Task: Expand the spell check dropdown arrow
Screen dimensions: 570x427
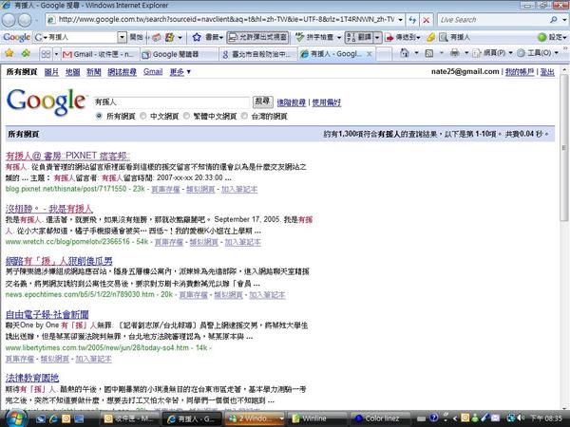Action: tap(339, 37)
